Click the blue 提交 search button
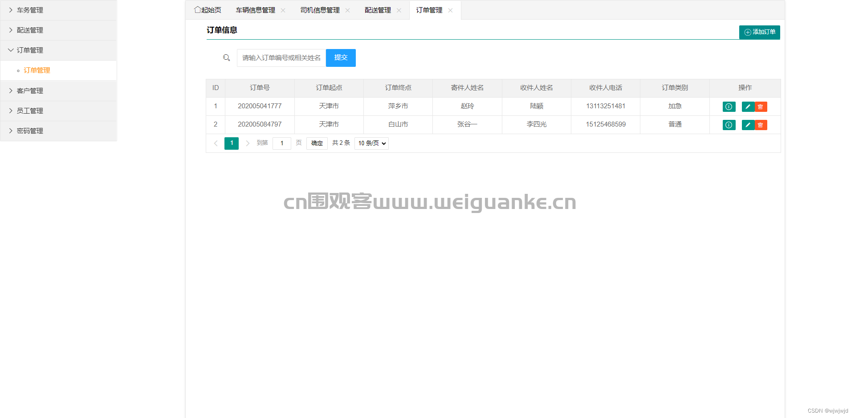Image resolution: width=855 pixels, height=418 pixels. 341,58
